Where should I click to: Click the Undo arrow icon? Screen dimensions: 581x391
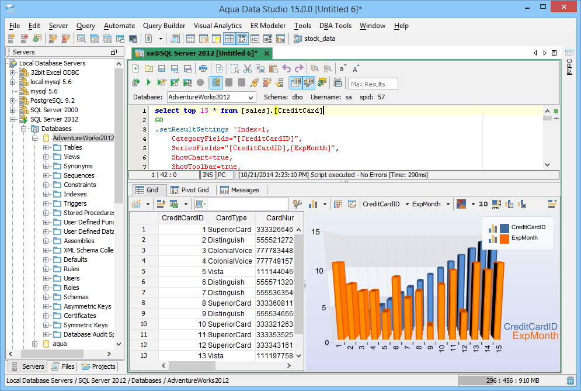tap(286, 68)
